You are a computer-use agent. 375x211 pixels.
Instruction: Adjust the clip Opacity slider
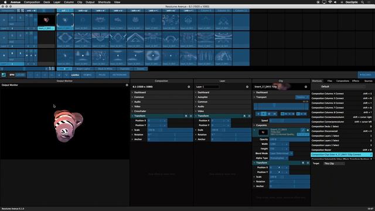click(x=289, y=139)
